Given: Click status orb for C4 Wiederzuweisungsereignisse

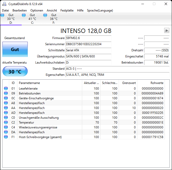Looking at the screenshot, I should 6,127.
